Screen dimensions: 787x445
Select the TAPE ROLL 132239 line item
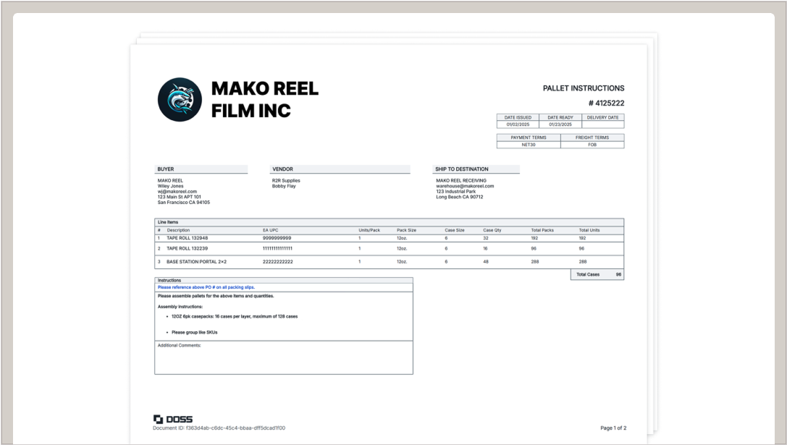tap(187, 248)
